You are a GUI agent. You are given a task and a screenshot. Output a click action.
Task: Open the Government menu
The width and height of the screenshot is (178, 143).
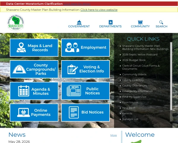tap(79, 24)
